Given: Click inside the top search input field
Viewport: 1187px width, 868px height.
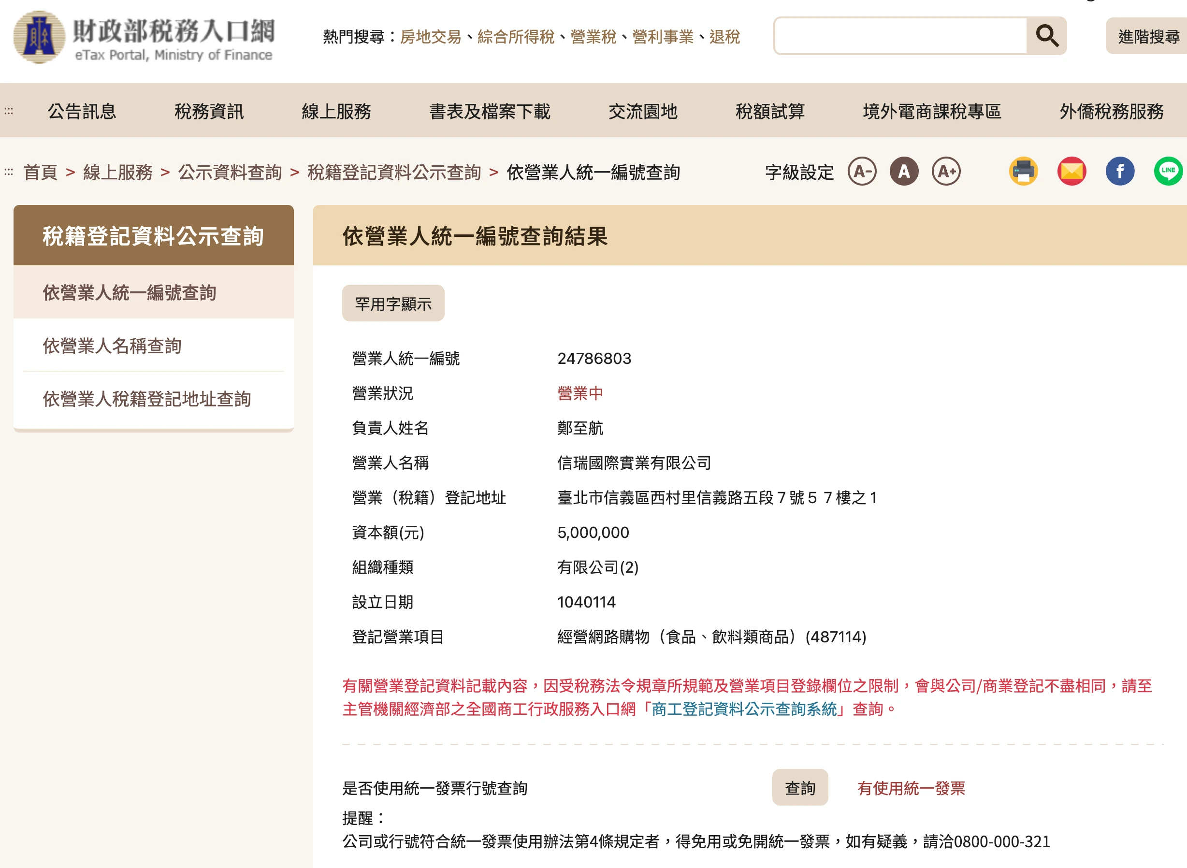Looking at the screenshot, I should (900, 36).
